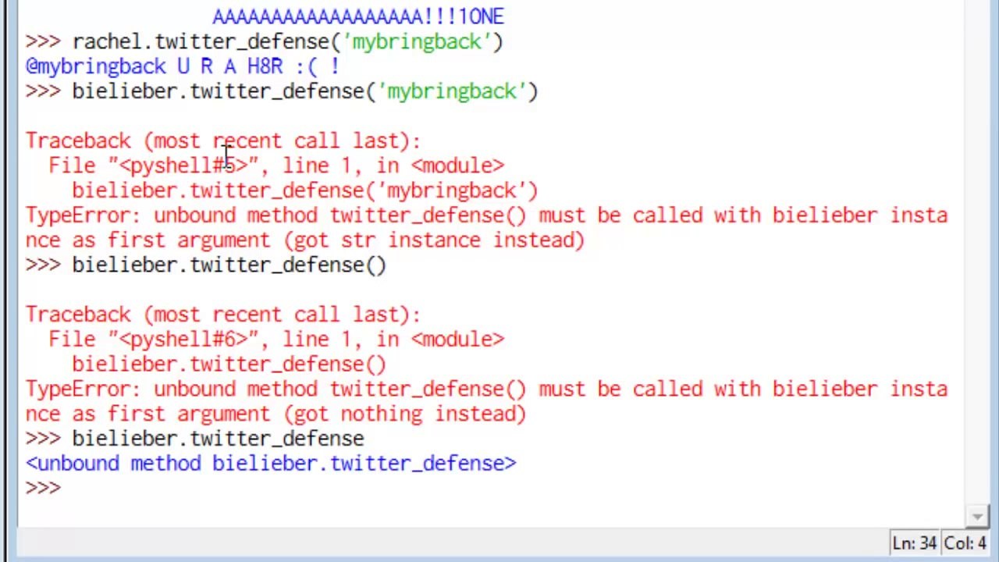
Task: Click the blue AAAA!!!1ONE output line
Action: click(357, 16)
